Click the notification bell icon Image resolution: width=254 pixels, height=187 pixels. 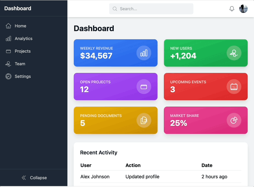pos(232,9)
